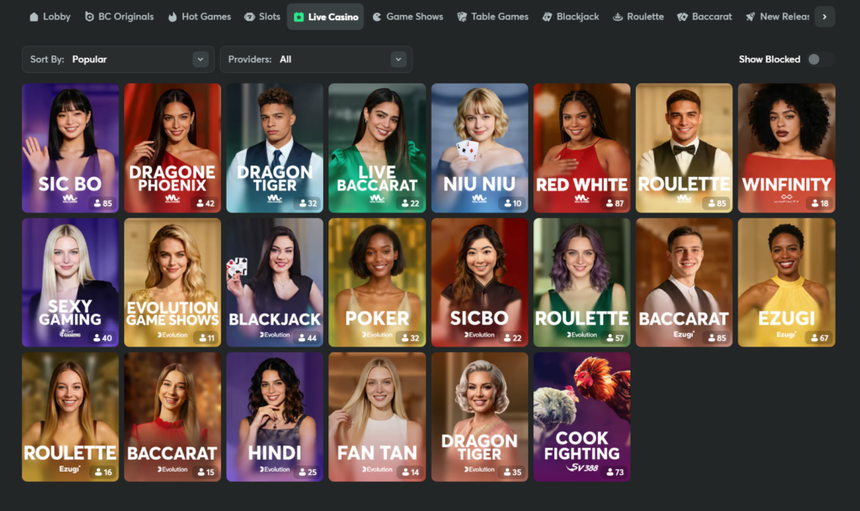Image resolution: width=860 pixels, height=511 pixels.
Task: Select the Hindi game card
Action: (x=275, y=417)
